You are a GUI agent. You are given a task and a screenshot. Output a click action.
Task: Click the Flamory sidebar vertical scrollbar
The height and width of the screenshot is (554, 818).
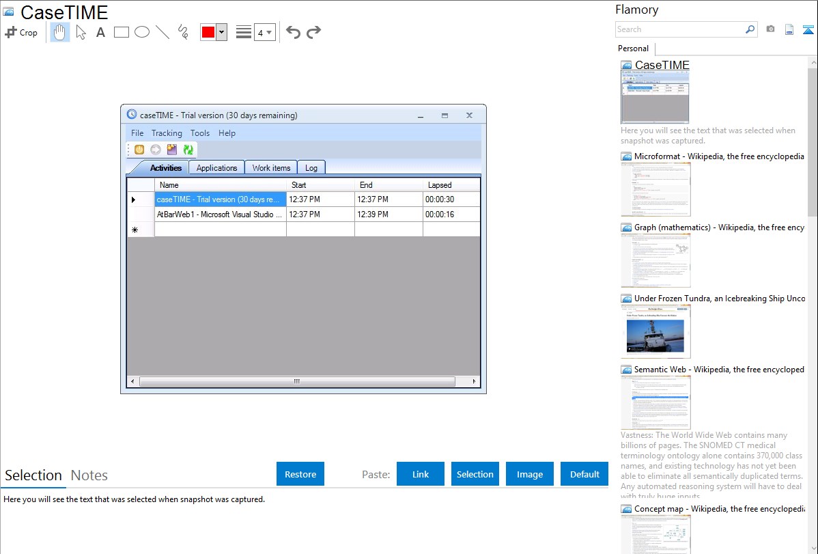coord(813,141)
